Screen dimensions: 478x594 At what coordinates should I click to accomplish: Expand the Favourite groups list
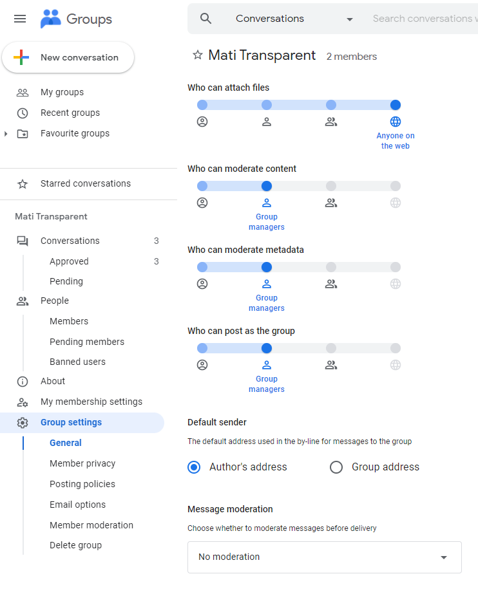6,133
